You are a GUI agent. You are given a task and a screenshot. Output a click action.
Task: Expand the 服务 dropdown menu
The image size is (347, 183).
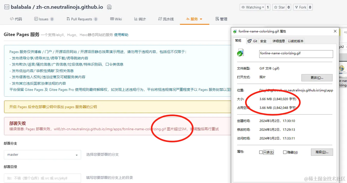[x=194, y=19]
